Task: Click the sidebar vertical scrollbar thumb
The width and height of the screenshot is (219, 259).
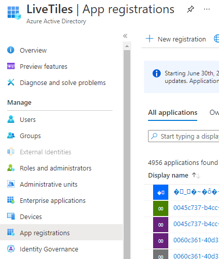Action: point(127,154)
